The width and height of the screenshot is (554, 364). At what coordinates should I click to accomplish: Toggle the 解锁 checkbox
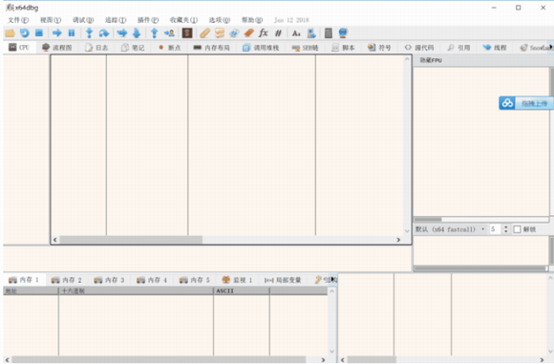coord(517,229)
